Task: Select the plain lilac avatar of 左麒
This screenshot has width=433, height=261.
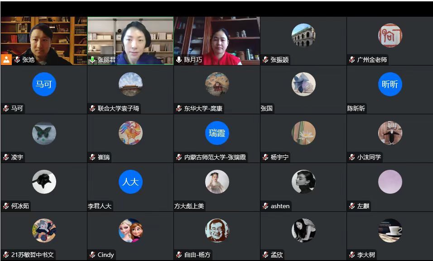Action: click(x=390, y=182)
